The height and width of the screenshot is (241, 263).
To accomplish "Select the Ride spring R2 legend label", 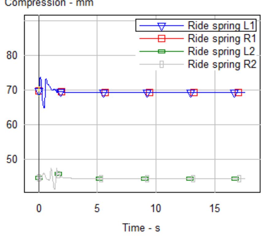I will [222, 64].
